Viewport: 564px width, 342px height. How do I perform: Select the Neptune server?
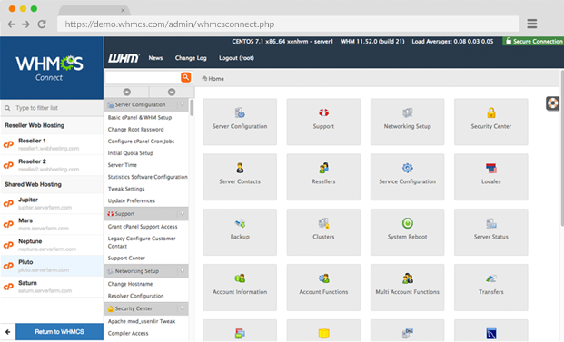coord(52,245)
